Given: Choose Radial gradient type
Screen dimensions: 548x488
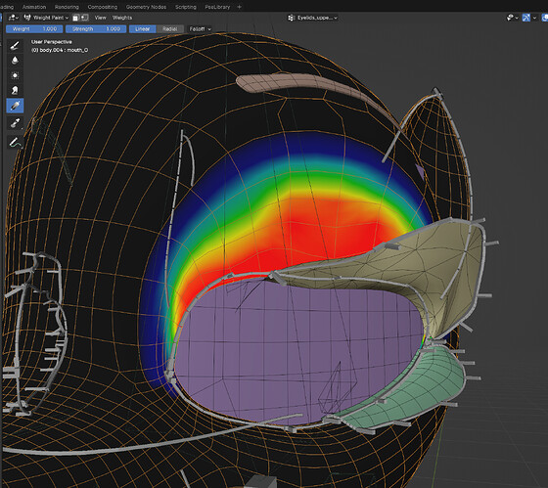Looking at the screenshot, I should [x=170, y=29].
